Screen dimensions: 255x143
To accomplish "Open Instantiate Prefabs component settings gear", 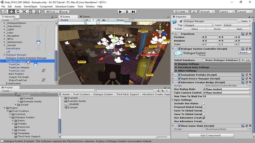I will tap(250, 75).
